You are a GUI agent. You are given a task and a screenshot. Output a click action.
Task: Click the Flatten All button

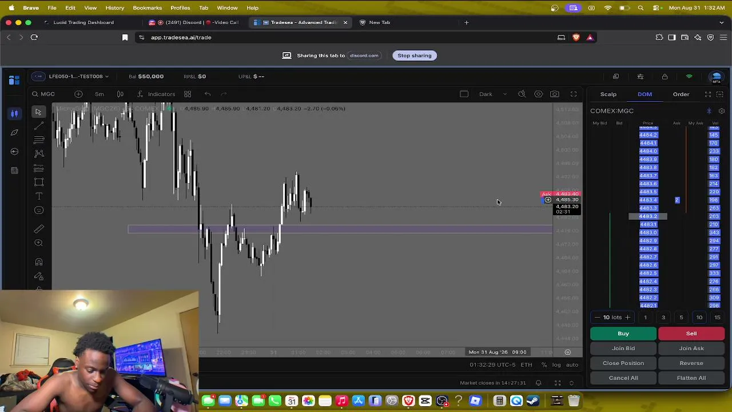pos(691,378)
